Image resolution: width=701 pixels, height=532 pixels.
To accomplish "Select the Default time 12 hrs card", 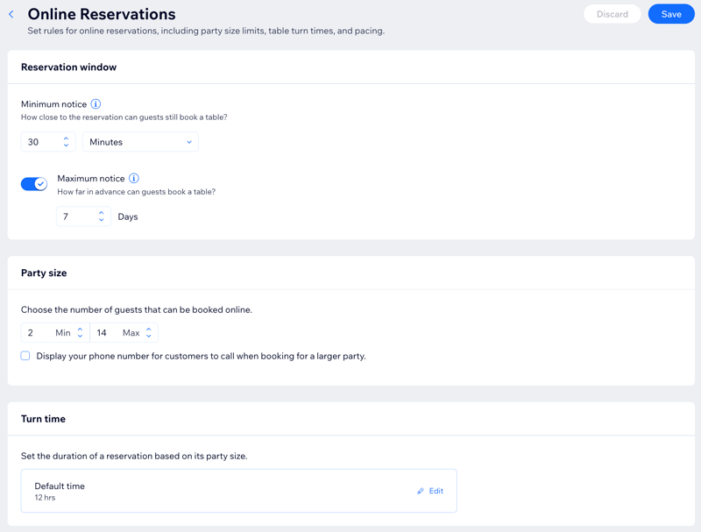I will tap(238, 491).
